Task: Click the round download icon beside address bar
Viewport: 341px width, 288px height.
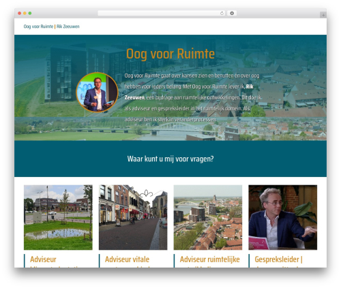Action: tap(232, 13)
